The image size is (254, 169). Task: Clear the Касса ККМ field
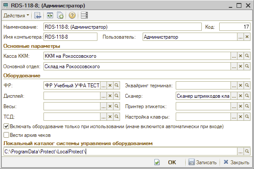[x=241, y=56]
